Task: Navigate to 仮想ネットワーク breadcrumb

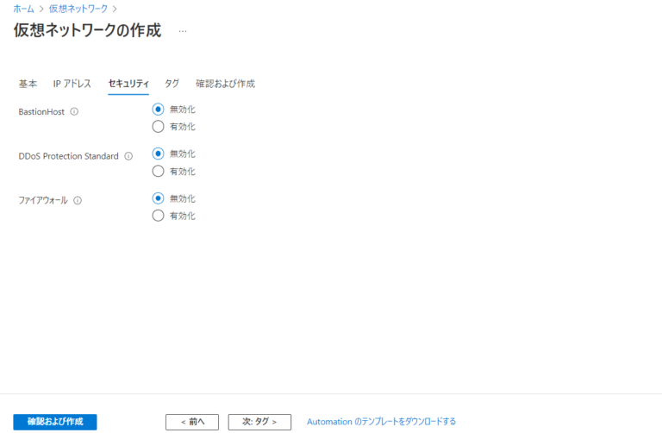Action: [78, 9]
